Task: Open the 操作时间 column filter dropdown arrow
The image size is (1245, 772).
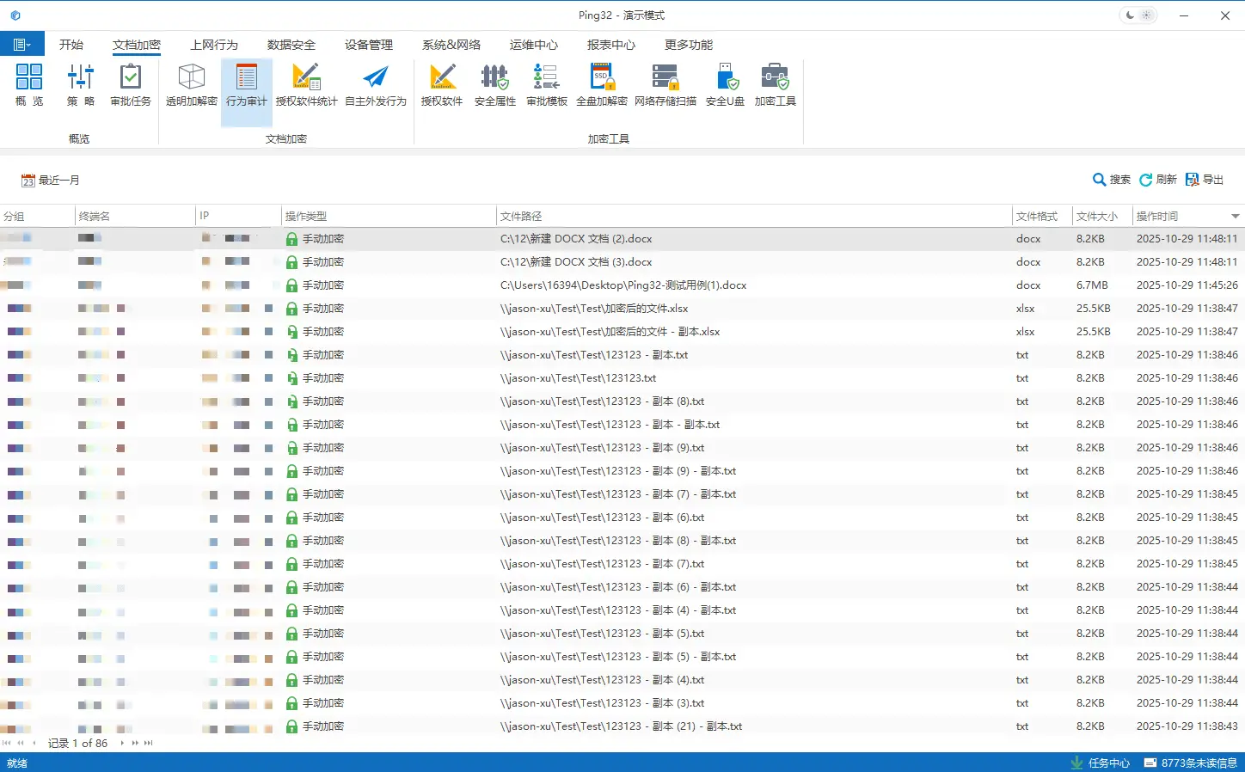Action: coord(1236,216)
